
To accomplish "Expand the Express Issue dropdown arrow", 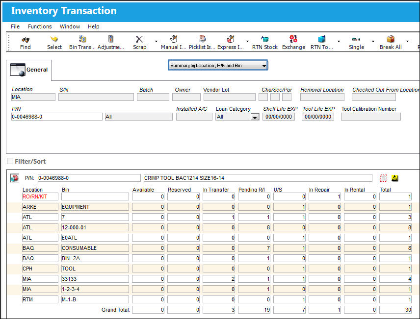I will 247,42.
